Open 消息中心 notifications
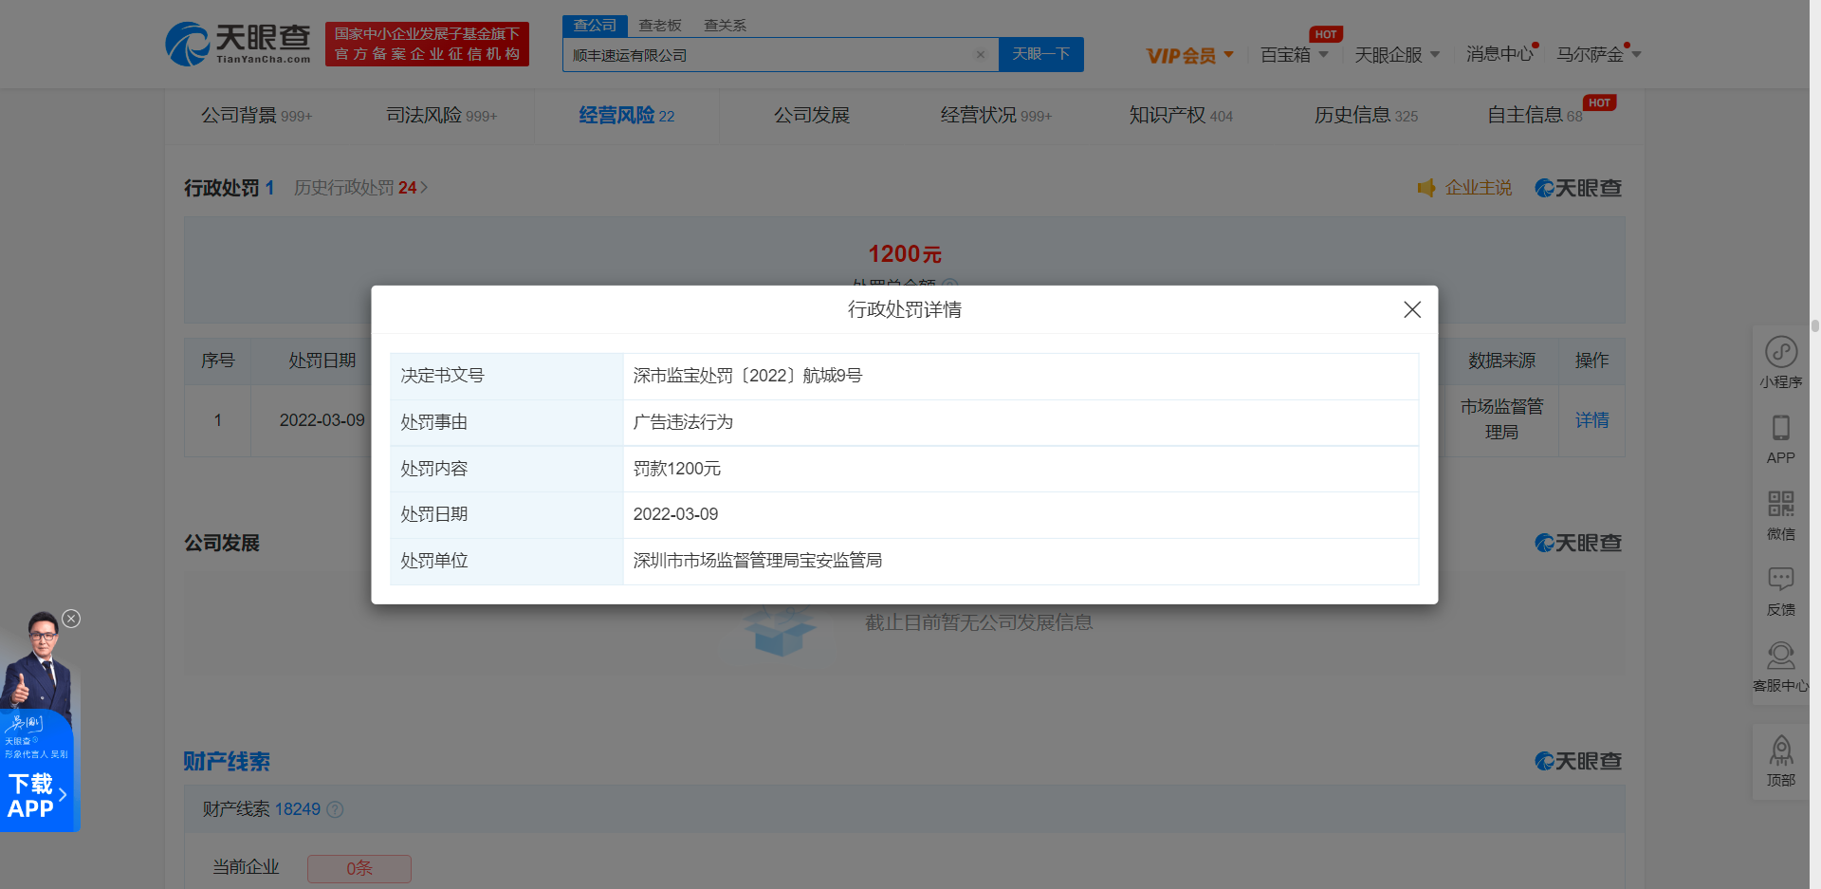1821x889 pixels. (1499, 55)
